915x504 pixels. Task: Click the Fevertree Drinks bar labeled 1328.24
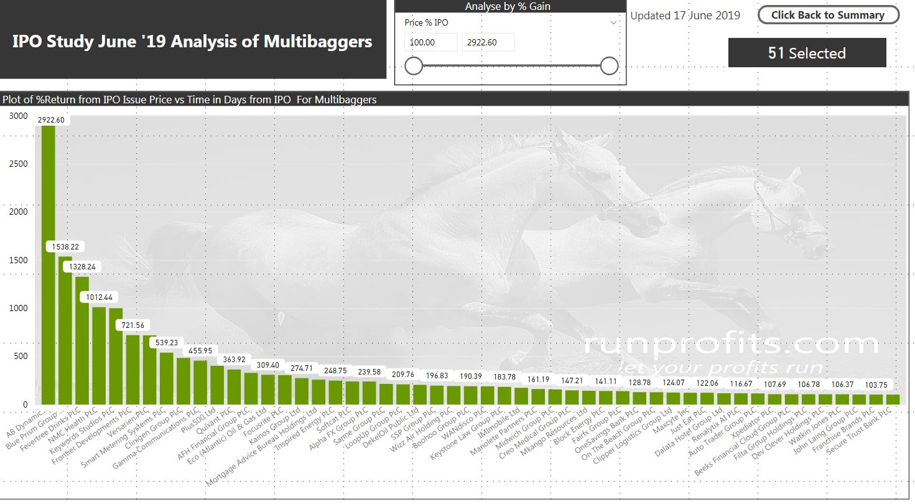pos(82,341)
